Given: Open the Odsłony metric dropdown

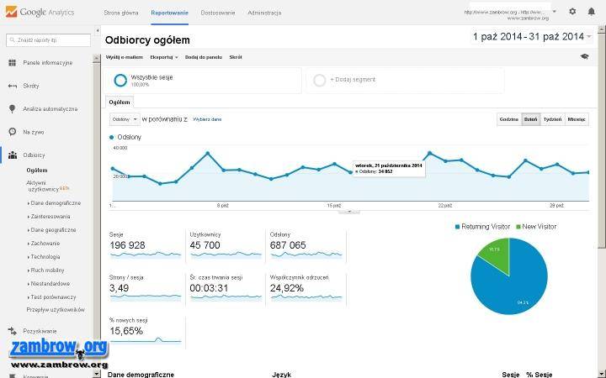Looking at the screenshot, I should 125,119.
